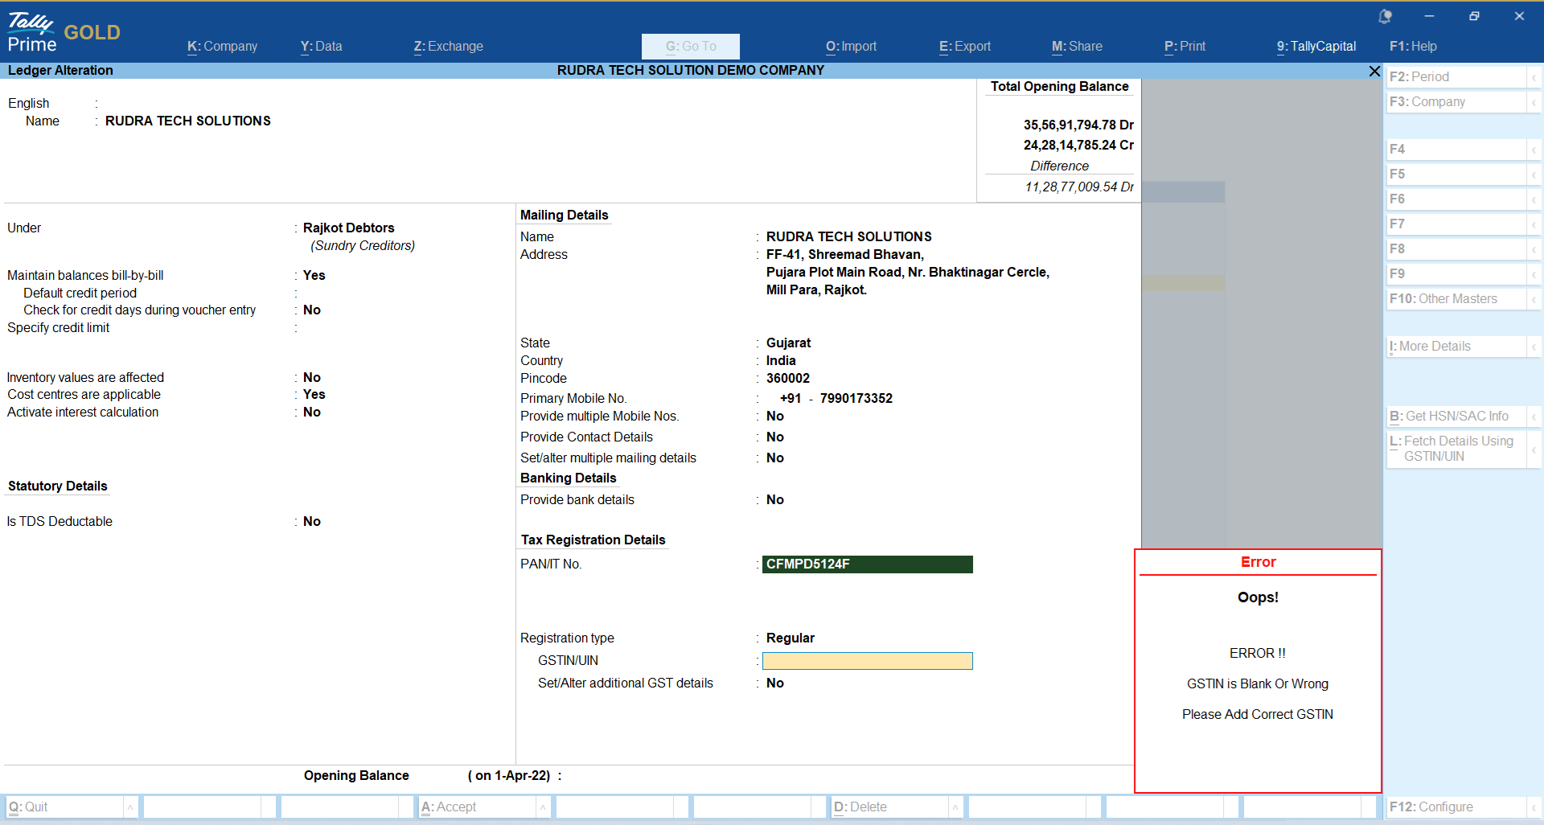Change the Under group Rajkot Debtors
The width and height of the screenshot is (1544, 825).
point(348,228)
